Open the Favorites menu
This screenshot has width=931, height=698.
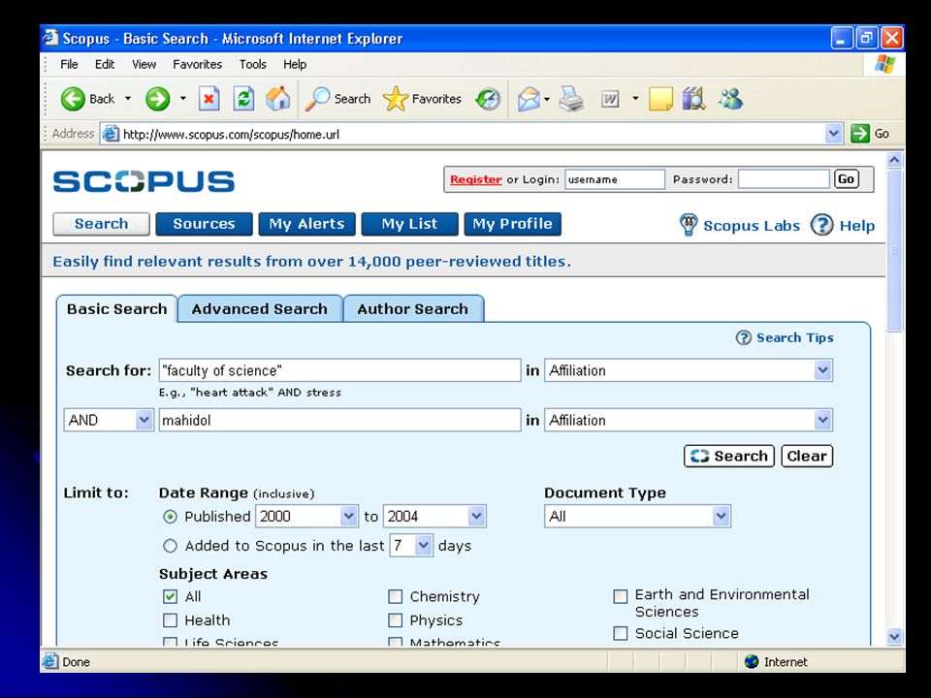[197, 64]
